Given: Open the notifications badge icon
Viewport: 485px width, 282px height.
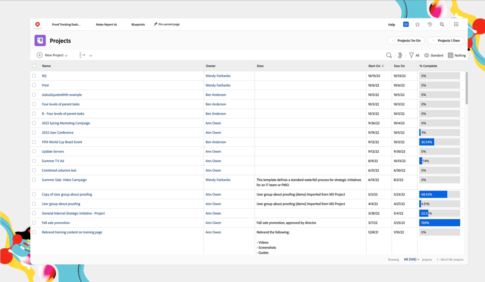Looking at the screenshot, I should click(406, 24).
